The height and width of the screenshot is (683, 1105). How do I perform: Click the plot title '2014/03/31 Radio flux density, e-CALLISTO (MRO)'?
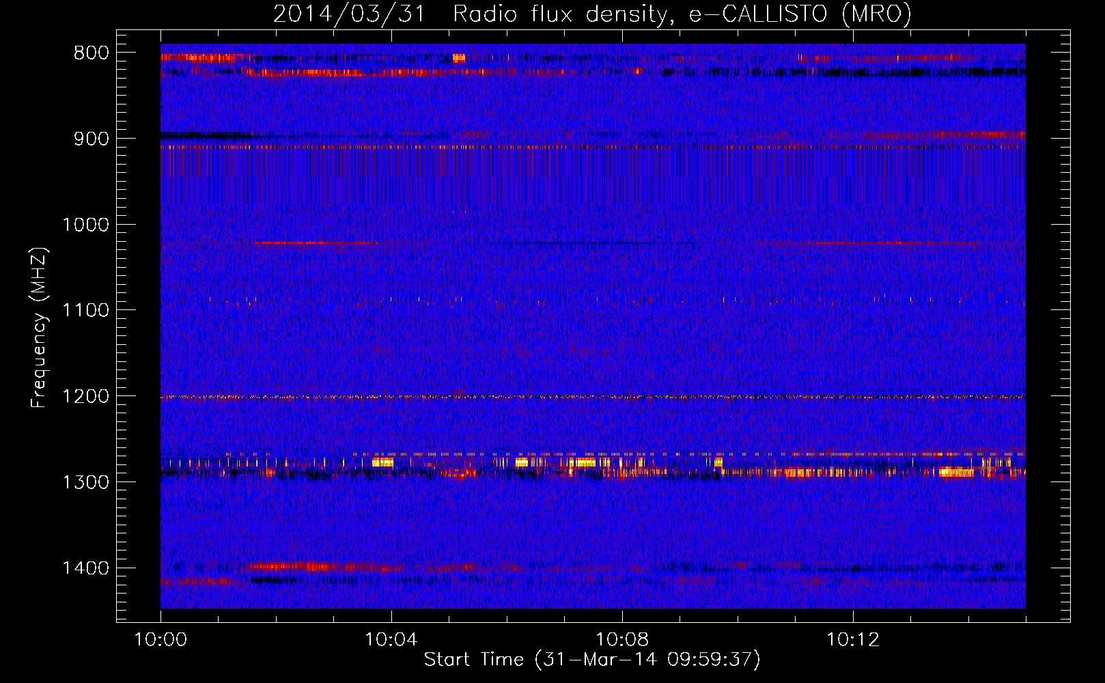592,14
